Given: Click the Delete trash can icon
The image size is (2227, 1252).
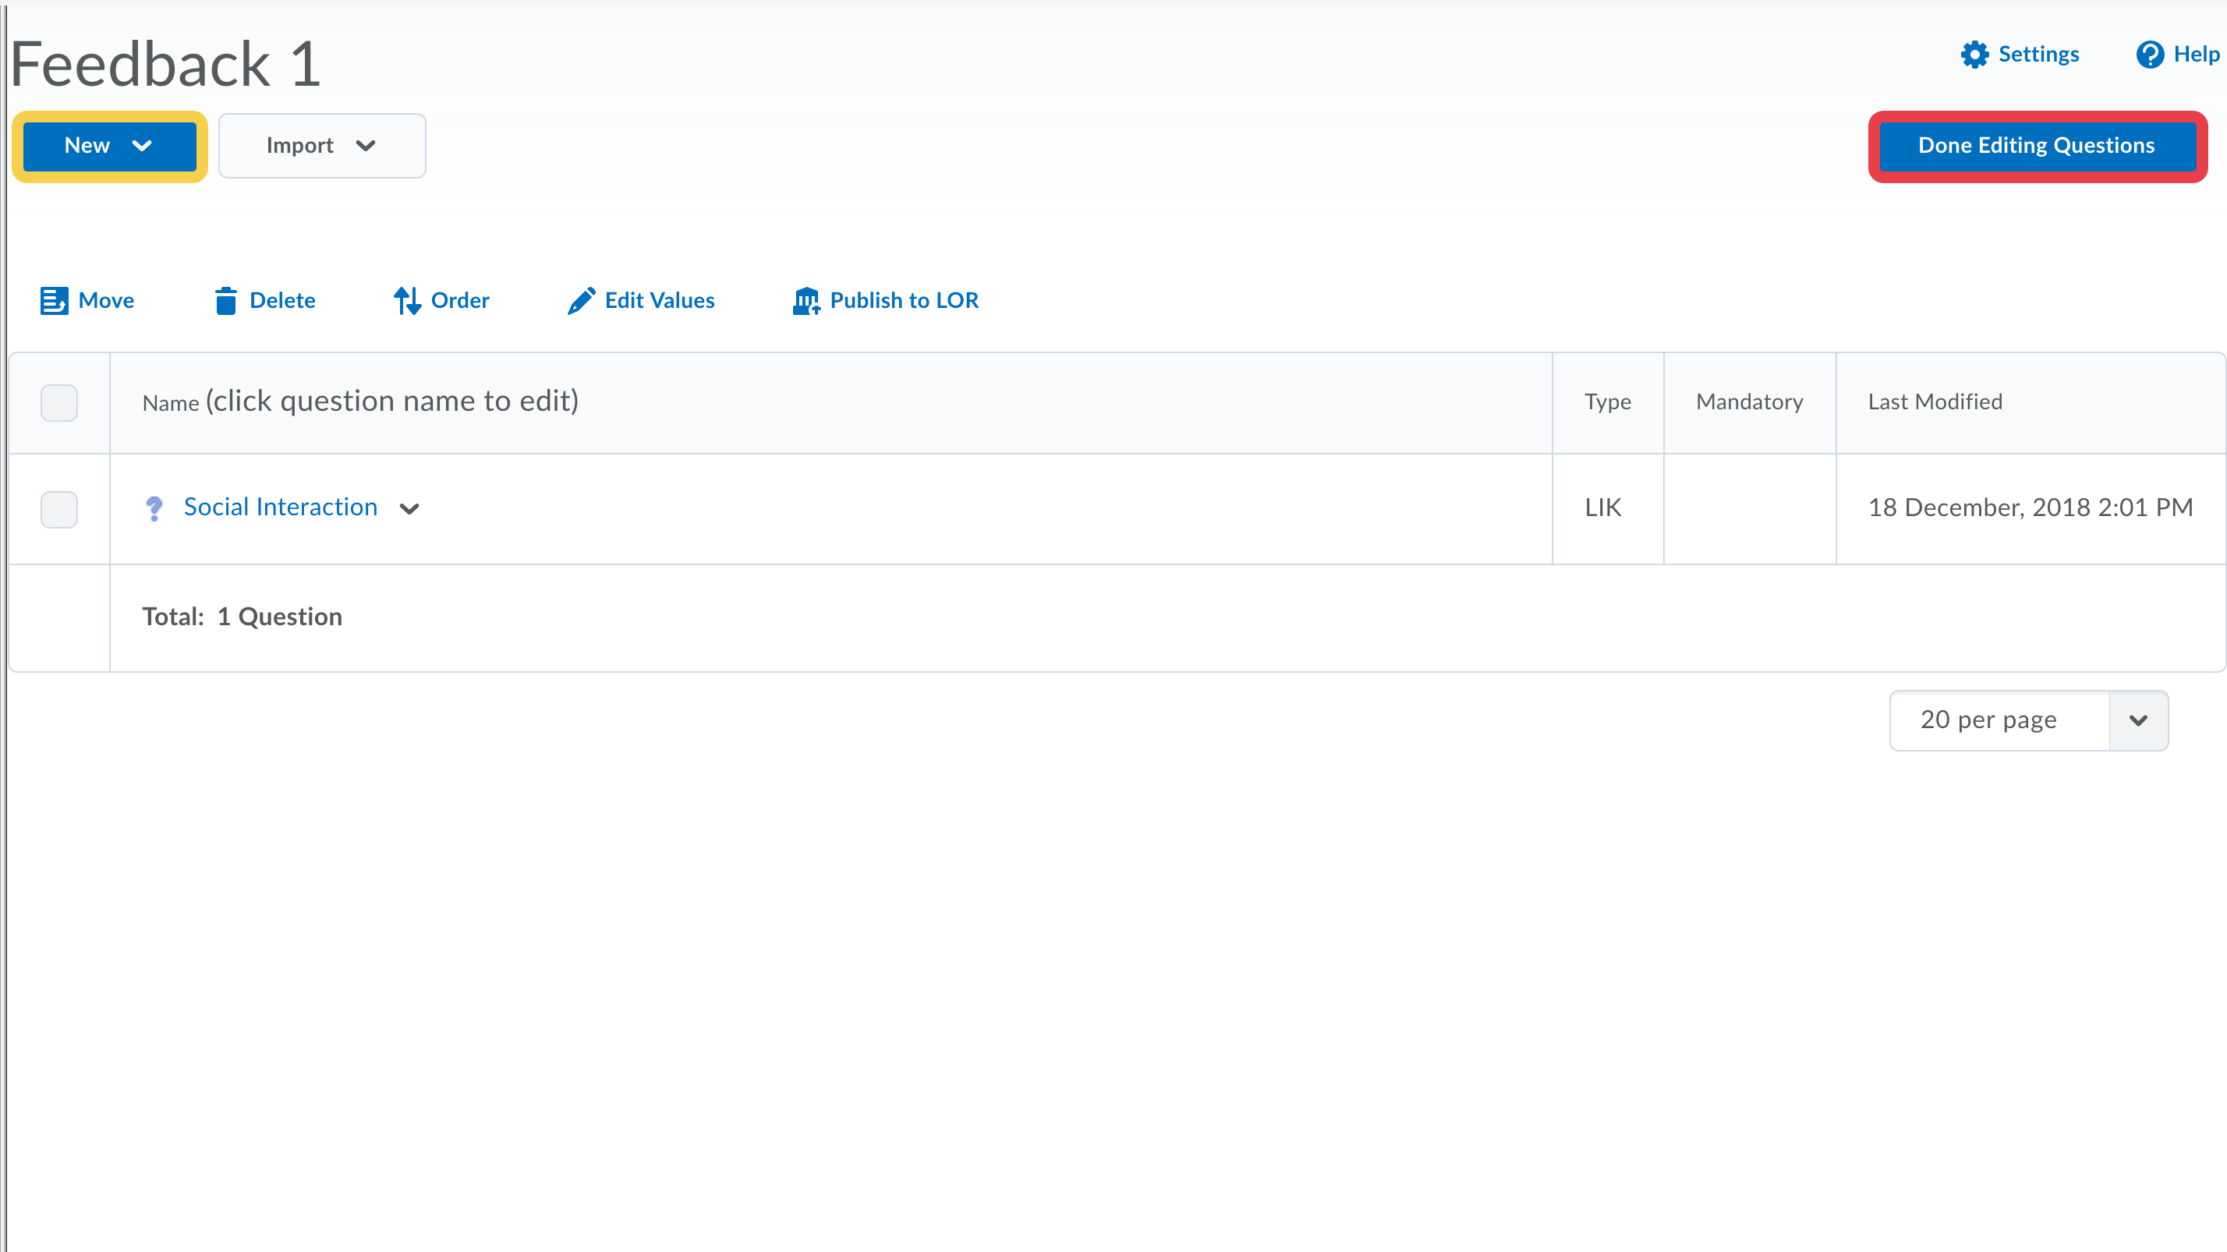Looking at the screenshot, I should [x=225, y=301].
